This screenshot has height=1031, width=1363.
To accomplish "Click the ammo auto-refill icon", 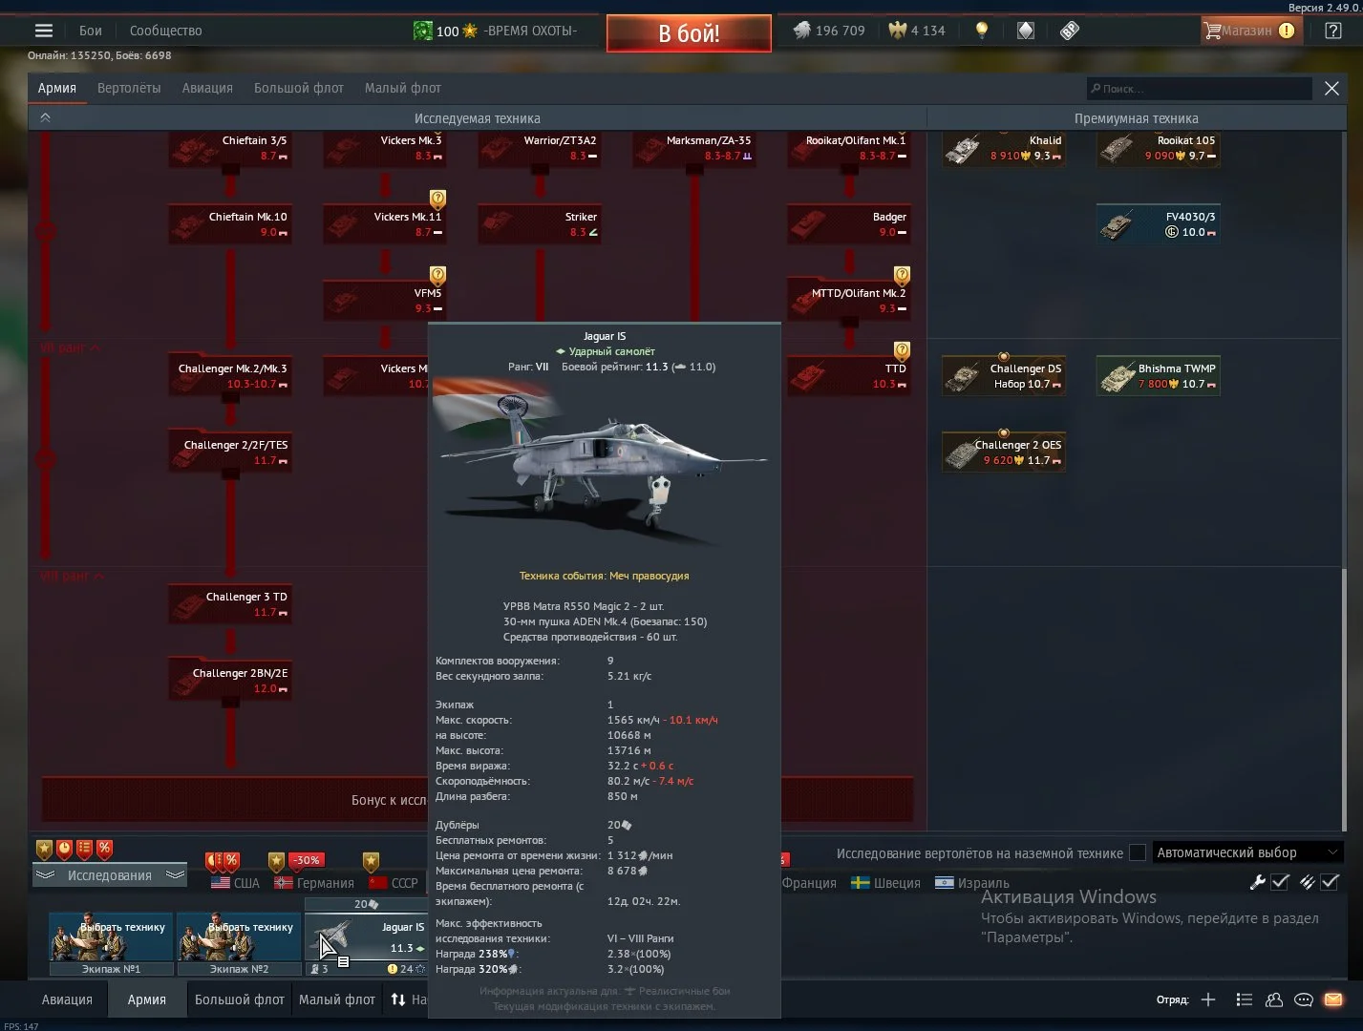I will pyautogui.click(x=1307, y=883).
